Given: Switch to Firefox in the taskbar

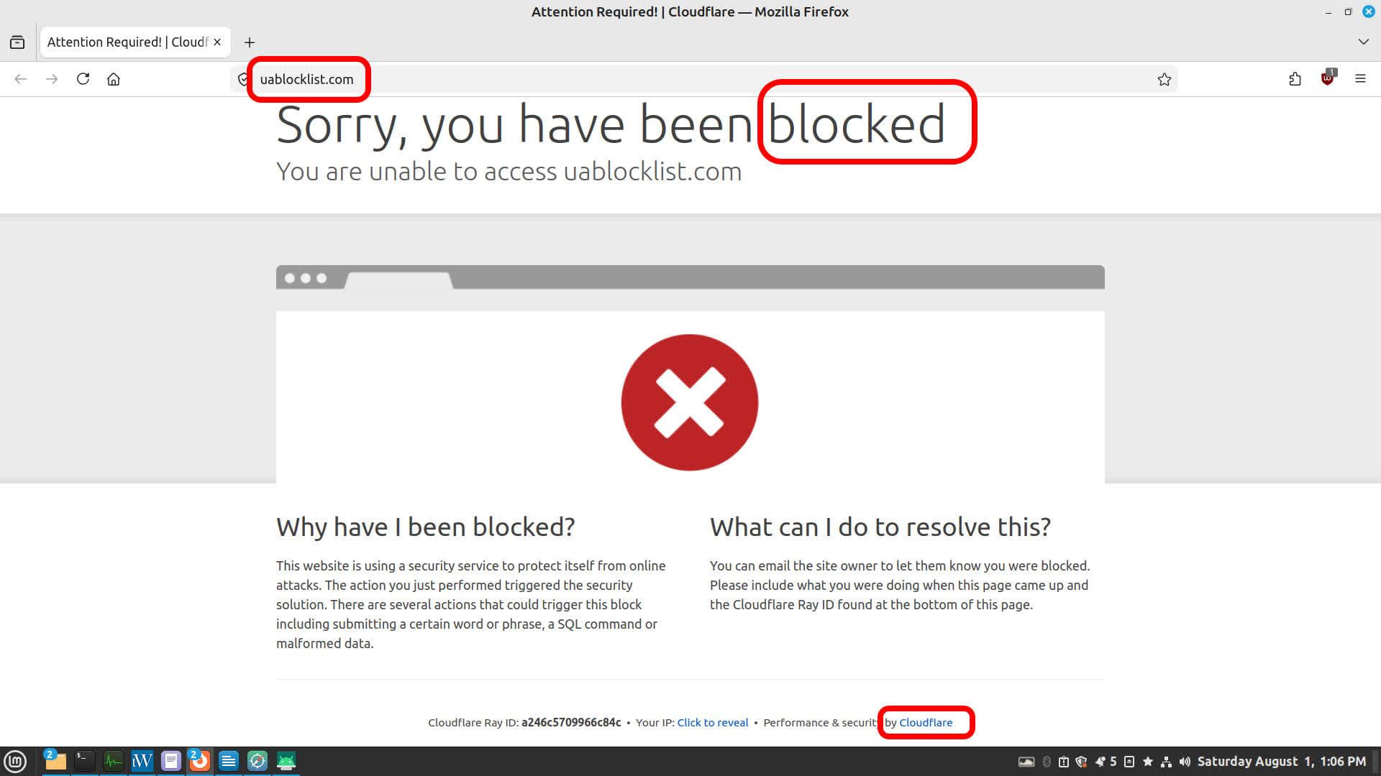Looking at the screenshot, I should point(199,761).
